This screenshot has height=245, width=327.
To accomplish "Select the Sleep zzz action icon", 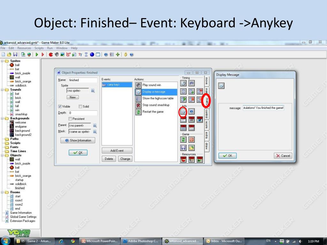I will point(192,83).
